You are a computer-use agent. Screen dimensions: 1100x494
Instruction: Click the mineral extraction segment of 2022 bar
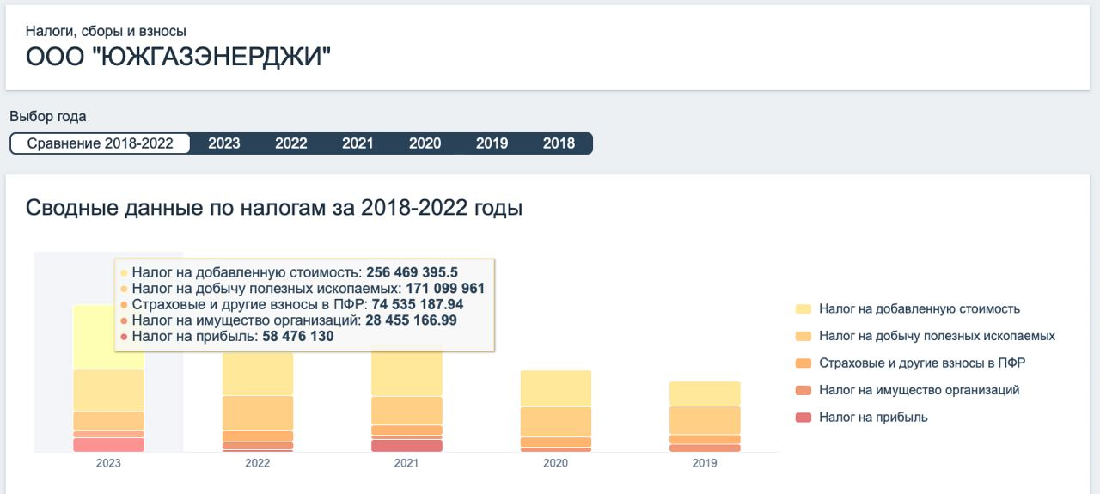click(258, 412)
